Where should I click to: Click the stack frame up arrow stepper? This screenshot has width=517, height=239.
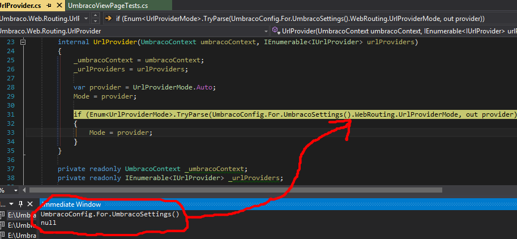95,15
